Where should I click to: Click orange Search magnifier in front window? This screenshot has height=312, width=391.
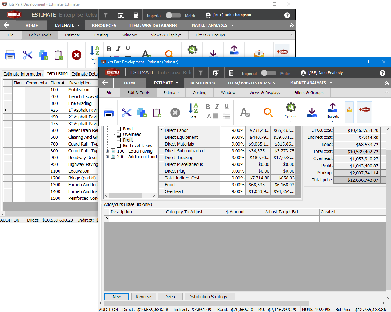point(268,113)
